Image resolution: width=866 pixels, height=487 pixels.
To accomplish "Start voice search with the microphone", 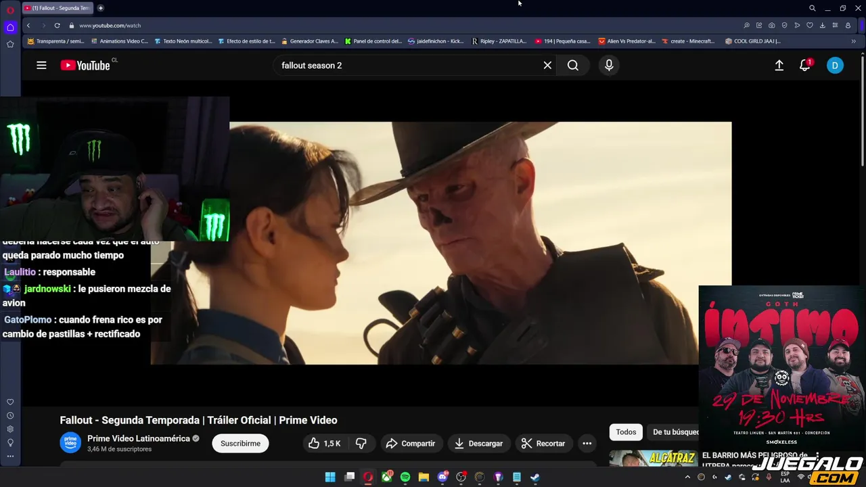I will 609,65.
